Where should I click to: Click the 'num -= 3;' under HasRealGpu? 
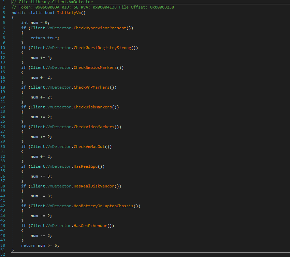click(x=41, y=177)
